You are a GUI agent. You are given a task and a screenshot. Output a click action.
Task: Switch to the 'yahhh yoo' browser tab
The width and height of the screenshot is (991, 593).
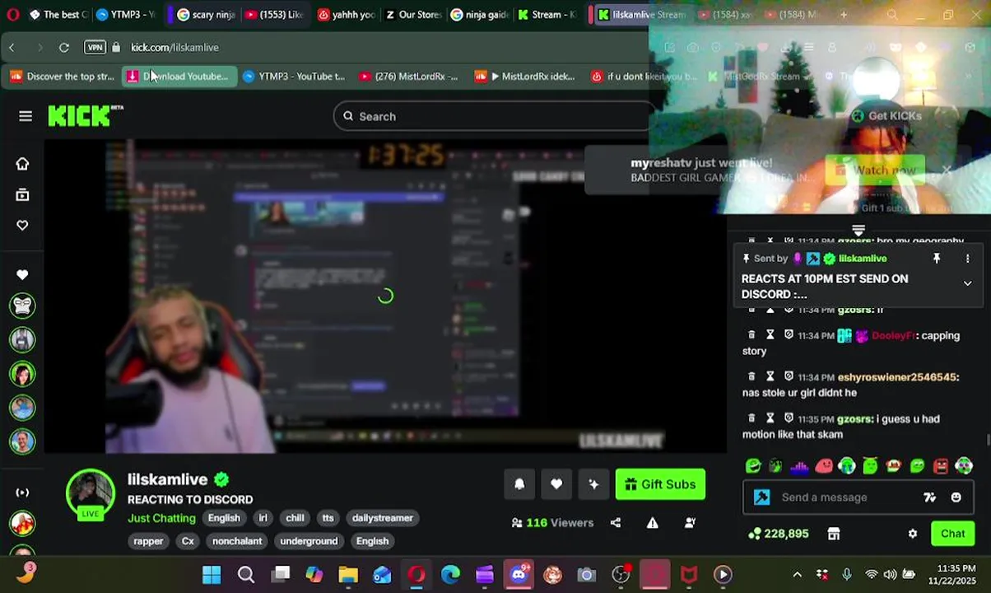[x=346, y=15]
